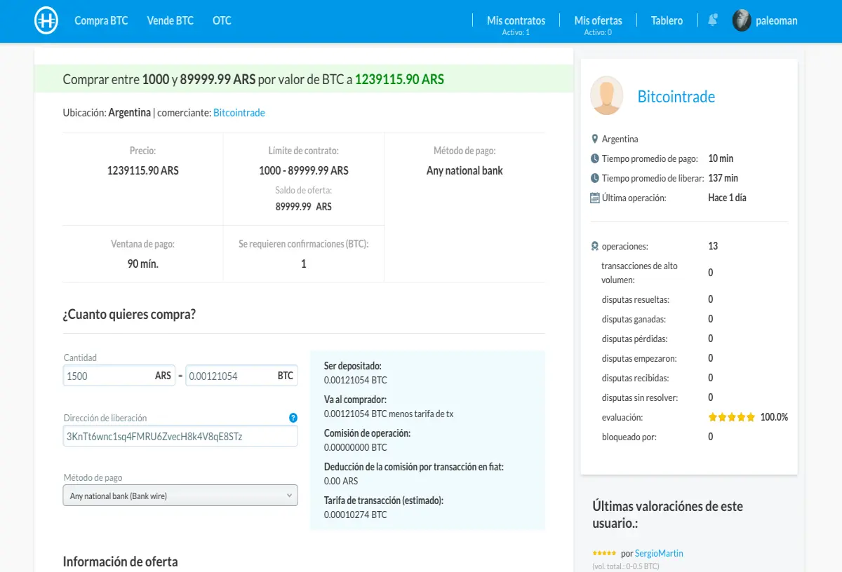Expand the Método de pago dropdown
Image resolution: width=842 pixels, height=572 pixels.
[180, 496]
